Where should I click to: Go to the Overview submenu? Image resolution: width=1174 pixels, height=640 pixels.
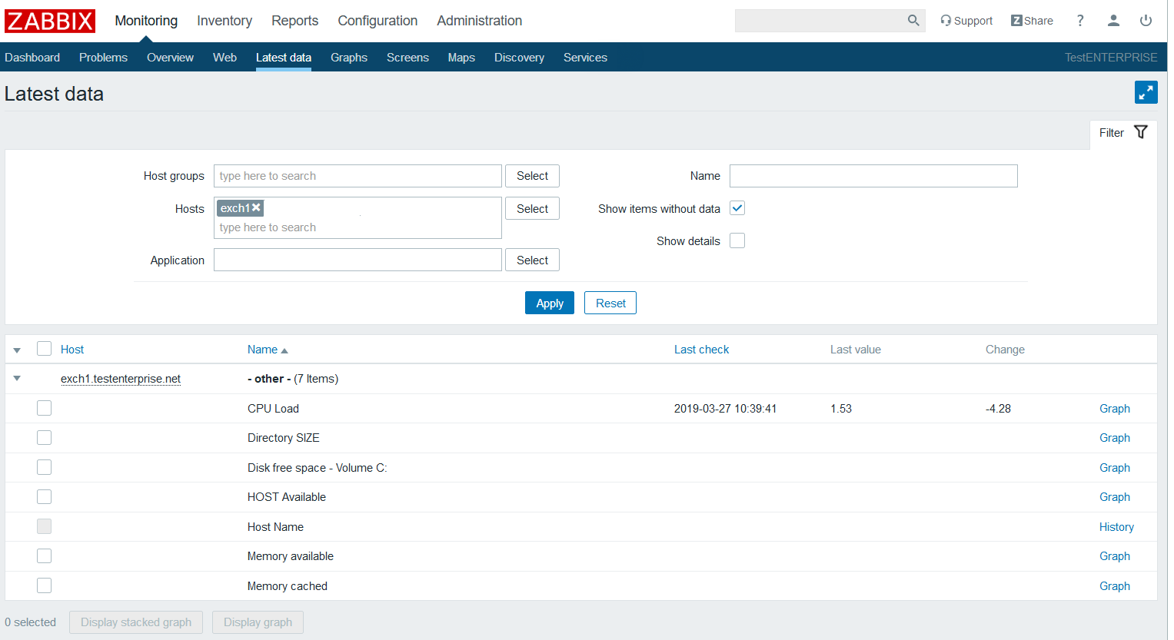[x=170, y=58]
